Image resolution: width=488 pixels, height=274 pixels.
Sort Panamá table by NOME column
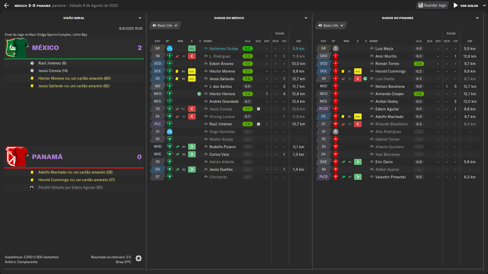pos(374,41)
